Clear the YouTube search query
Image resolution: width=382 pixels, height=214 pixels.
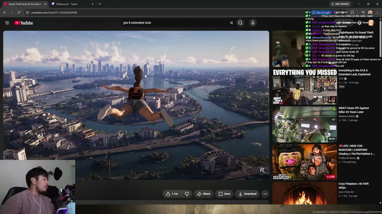231,23
